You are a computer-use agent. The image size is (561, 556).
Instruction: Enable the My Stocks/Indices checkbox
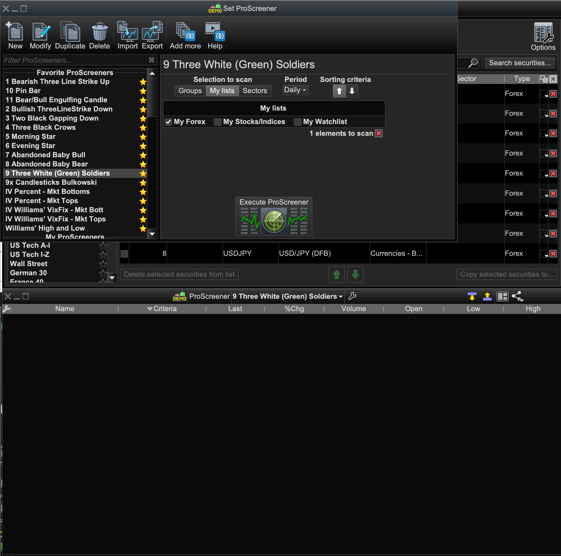(x=217, y=122)
